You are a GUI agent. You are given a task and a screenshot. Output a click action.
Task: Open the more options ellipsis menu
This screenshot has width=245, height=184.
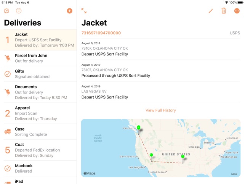237,11
